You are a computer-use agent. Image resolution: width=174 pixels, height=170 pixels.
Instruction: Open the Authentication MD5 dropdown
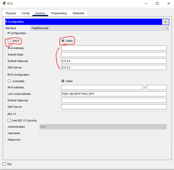coord(103,127)
